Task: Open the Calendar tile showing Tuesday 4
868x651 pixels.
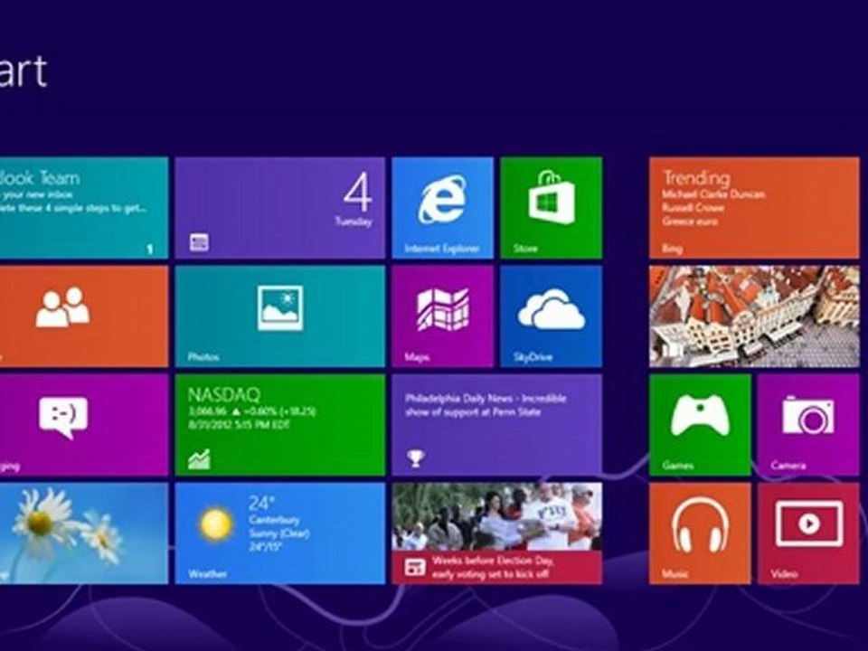Action: click(x=279, y=208)
